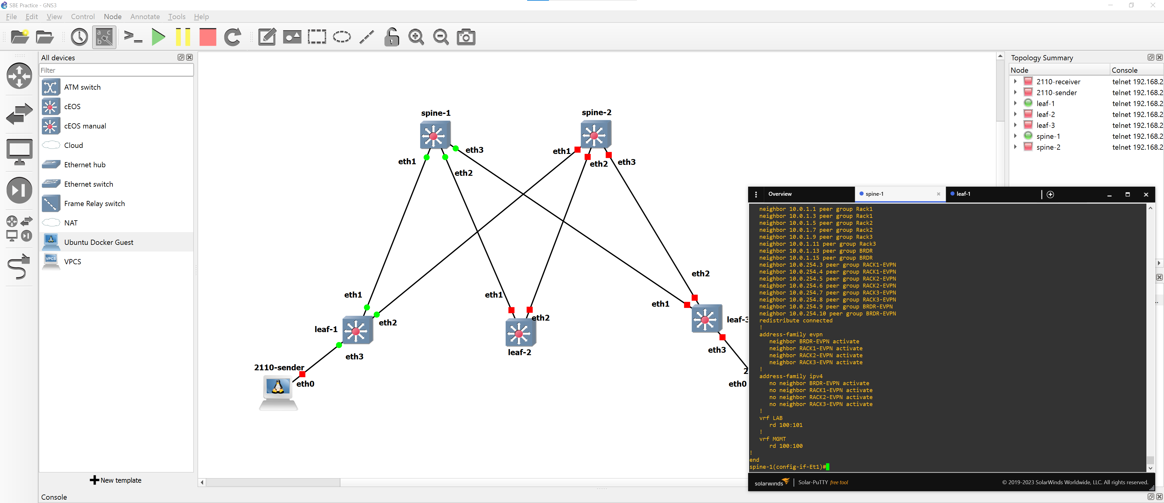Open the Node menu

point(112,17)
